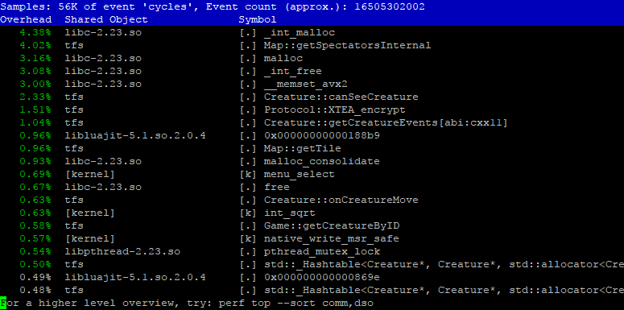Click the [k] marker beside native_write_msr_safe
This screenshot has height=310, width=624.
click(247, 239)
